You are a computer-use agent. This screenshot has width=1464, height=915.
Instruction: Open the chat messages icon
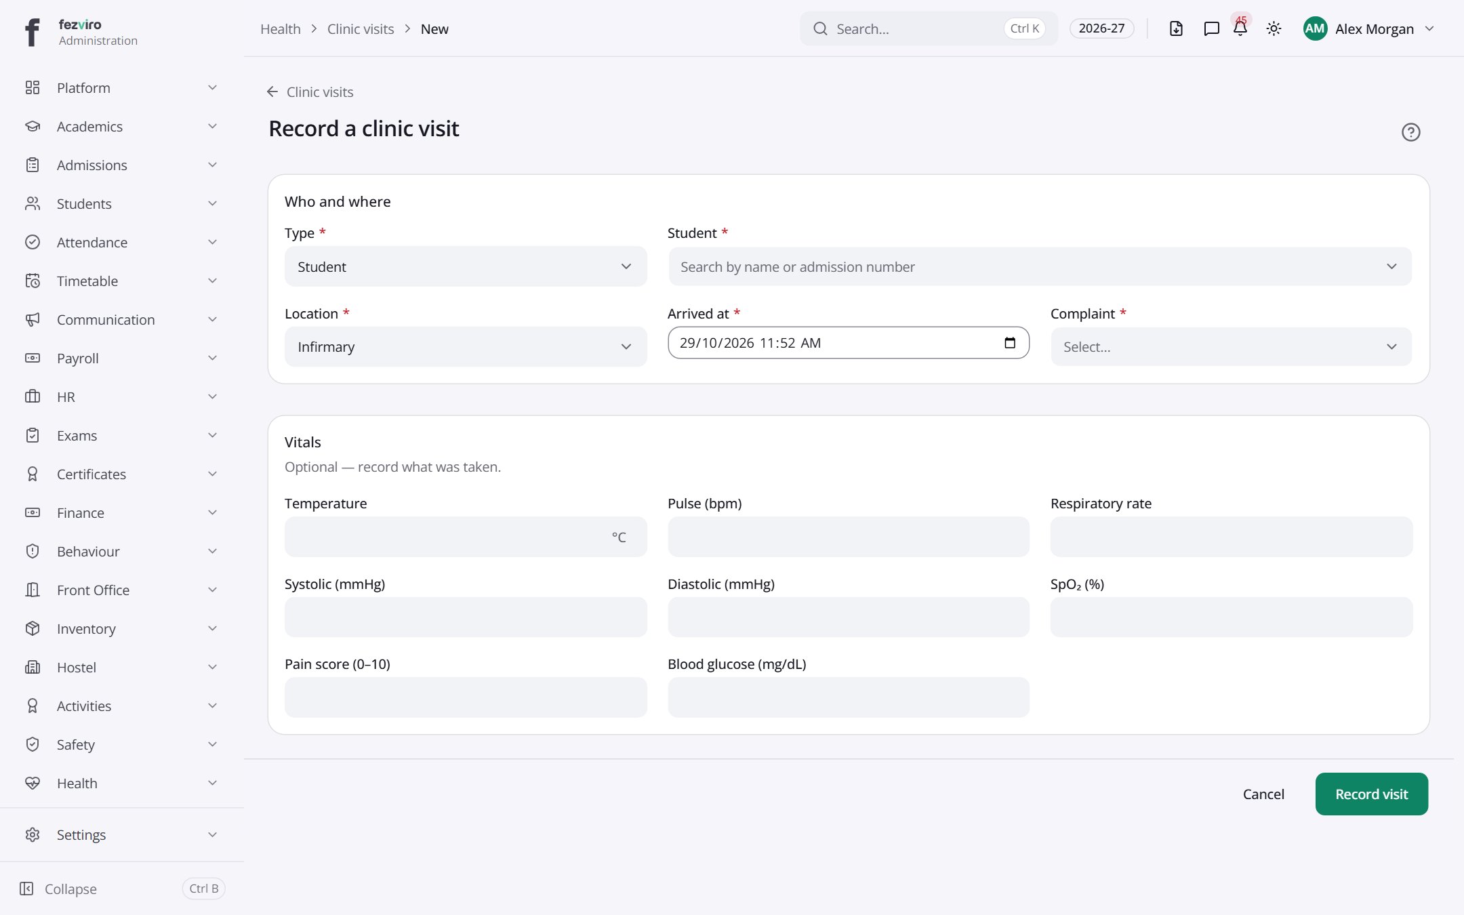pyautogui.click(x=1211, y=28)
